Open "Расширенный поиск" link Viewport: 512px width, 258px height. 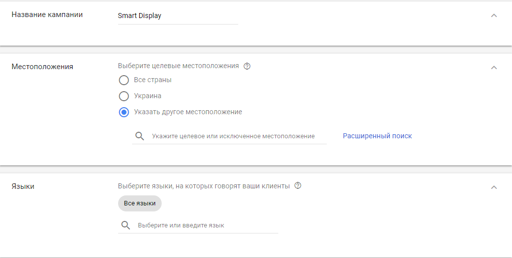tap(377, 136)
